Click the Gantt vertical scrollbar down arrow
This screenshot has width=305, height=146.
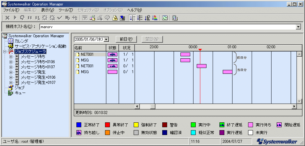tap(299, 101)
